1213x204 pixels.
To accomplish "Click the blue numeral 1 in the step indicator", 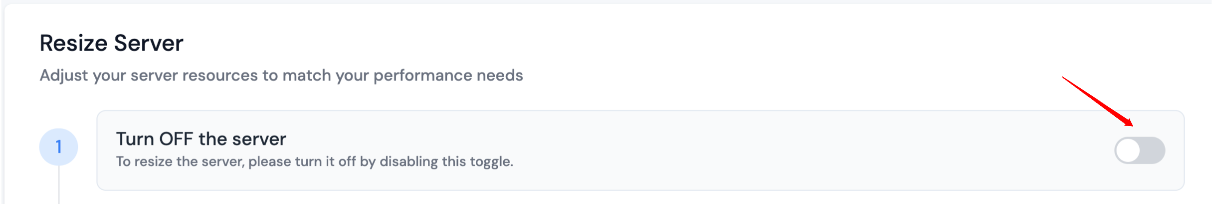I will click(x=58, y=147).
